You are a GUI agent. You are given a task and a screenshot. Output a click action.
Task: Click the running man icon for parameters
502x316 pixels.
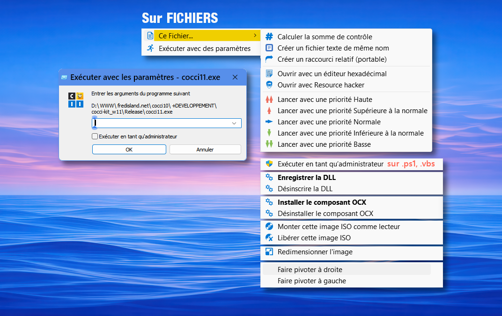[150, 48]
